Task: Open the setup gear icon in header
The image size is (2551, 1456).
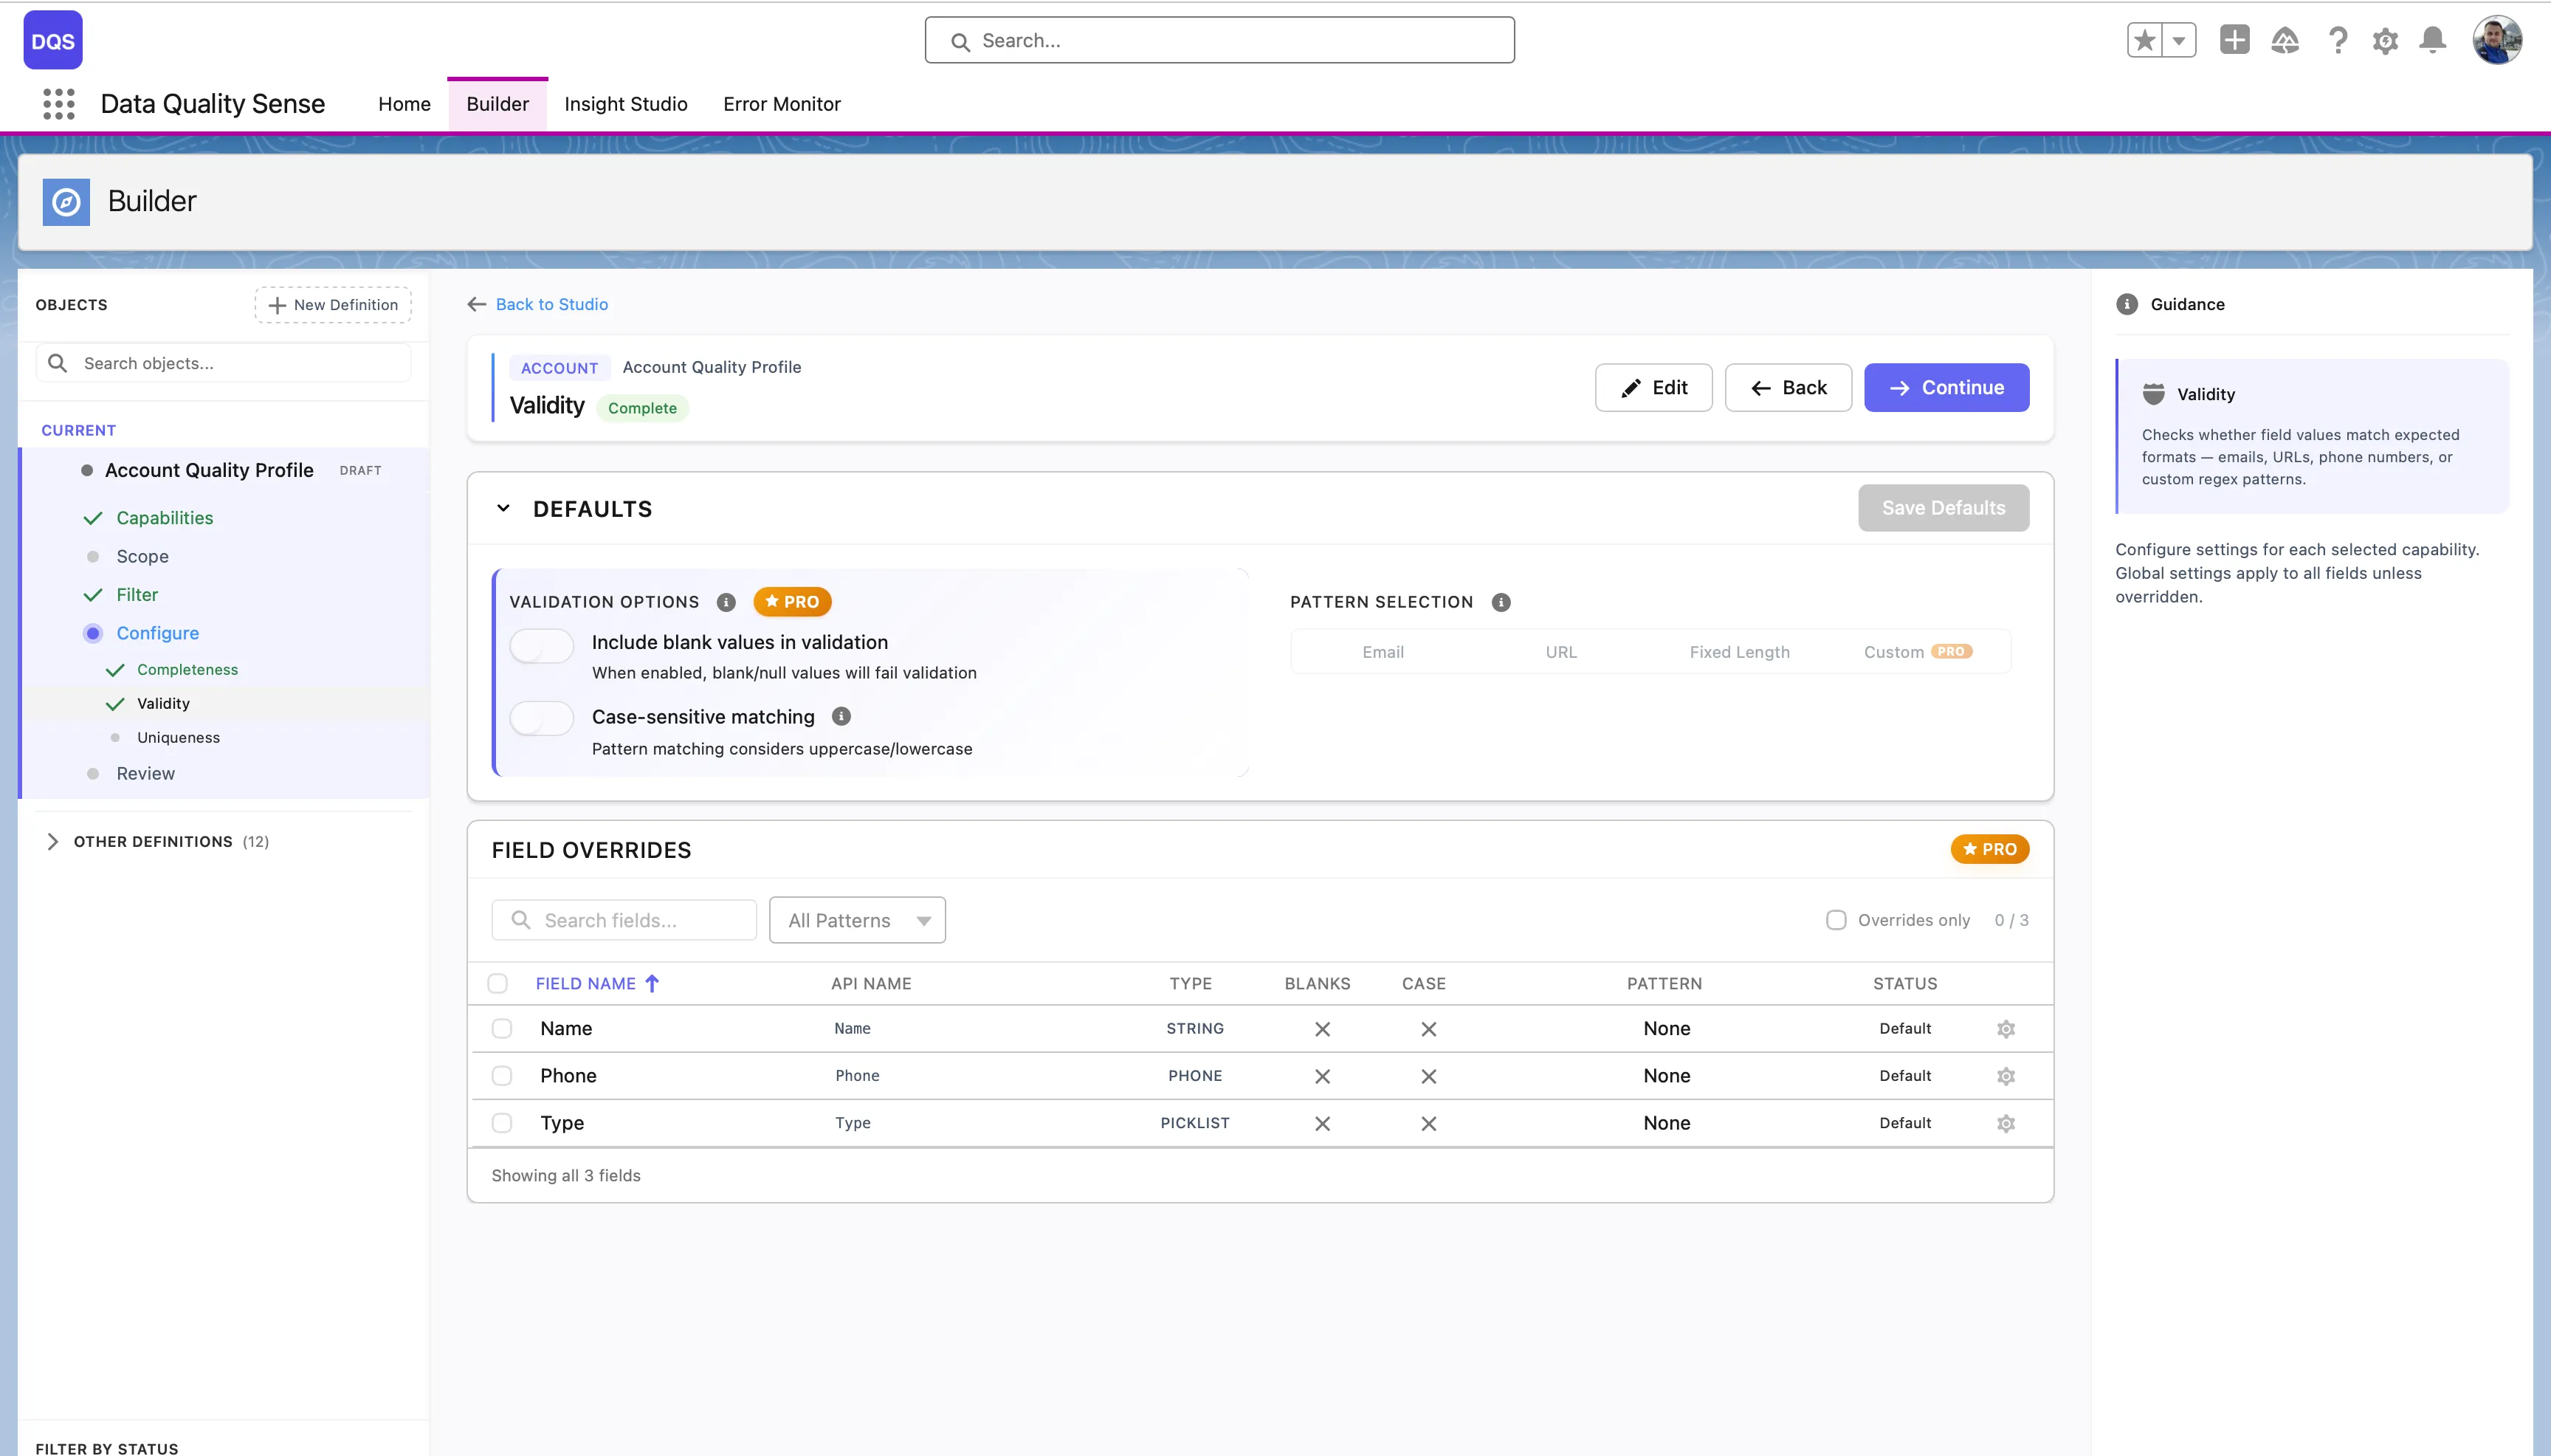Action: pos(2385,41)
